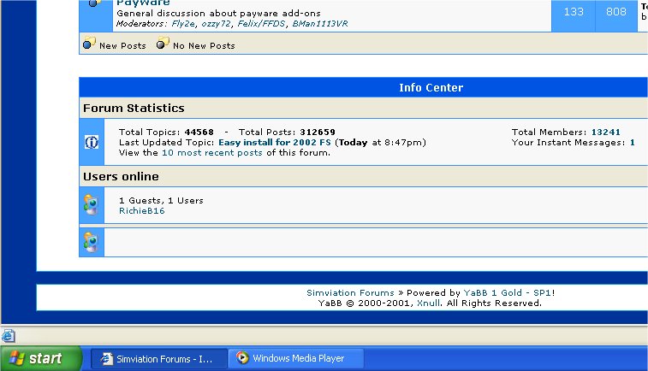Click the Payware posts count 808
This screenshot has width=648, height=371.
[x=615, y=12]
